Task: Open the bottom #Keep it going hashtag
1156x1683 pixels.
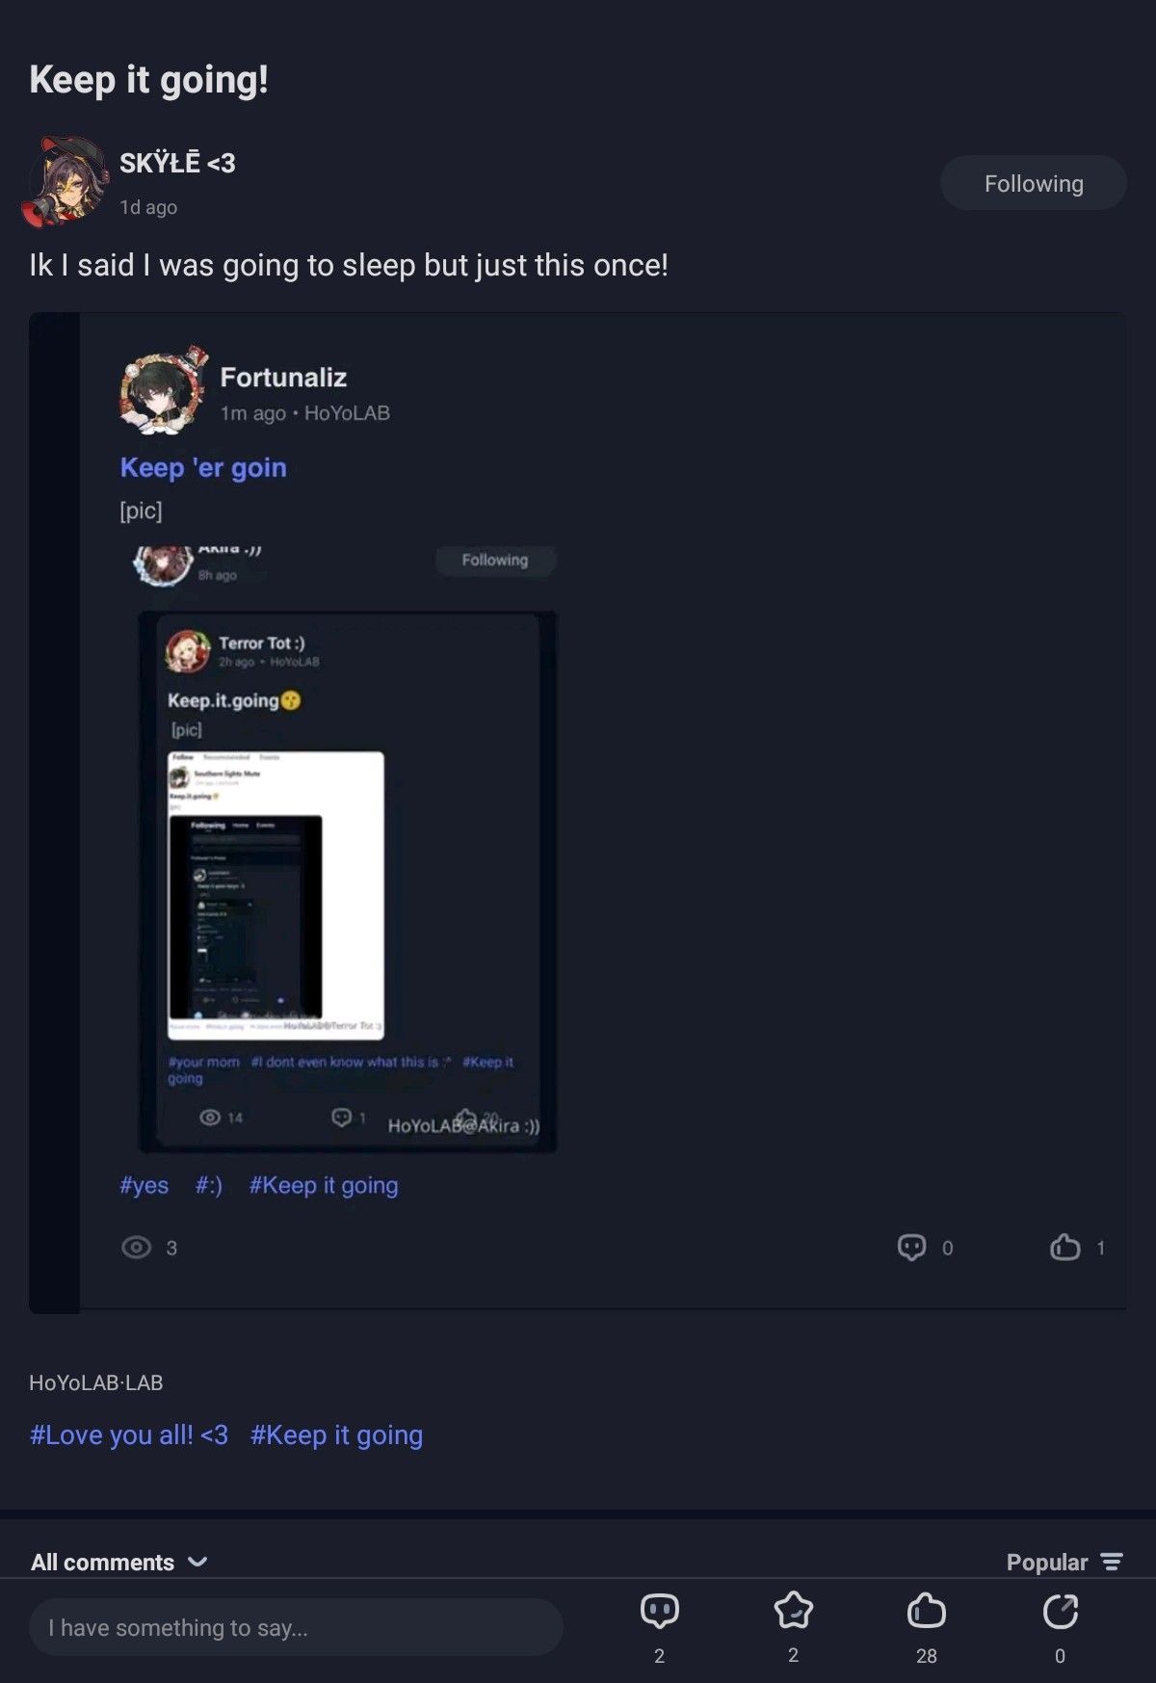Action: click(x=336, y=1434)
